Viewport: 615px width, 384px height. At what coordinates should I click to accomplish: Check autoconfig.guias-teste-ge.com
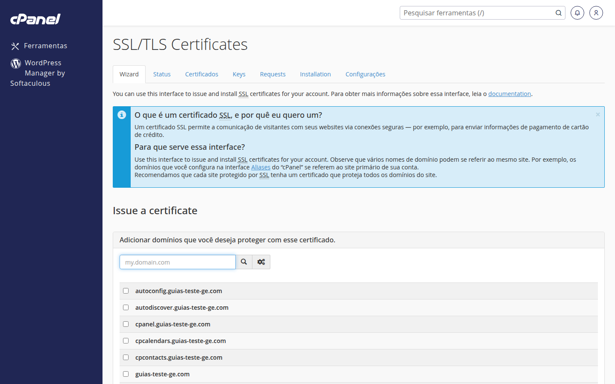click(x=126, y=291)
